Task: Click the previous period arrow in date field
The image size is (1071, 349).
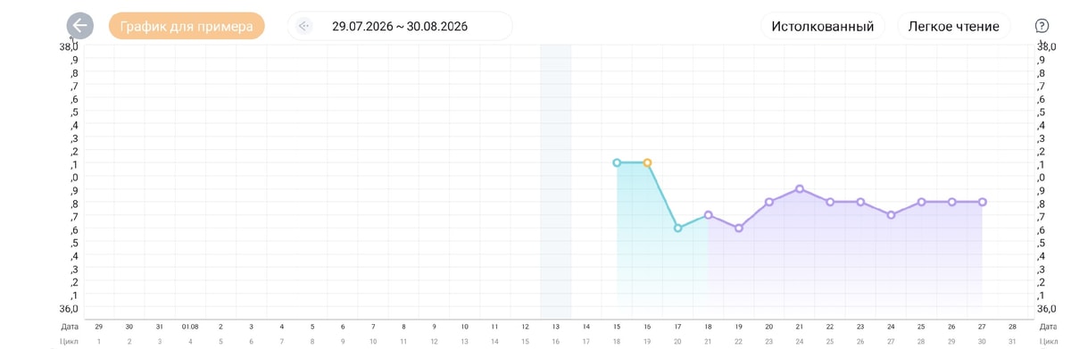Action: 304,26
